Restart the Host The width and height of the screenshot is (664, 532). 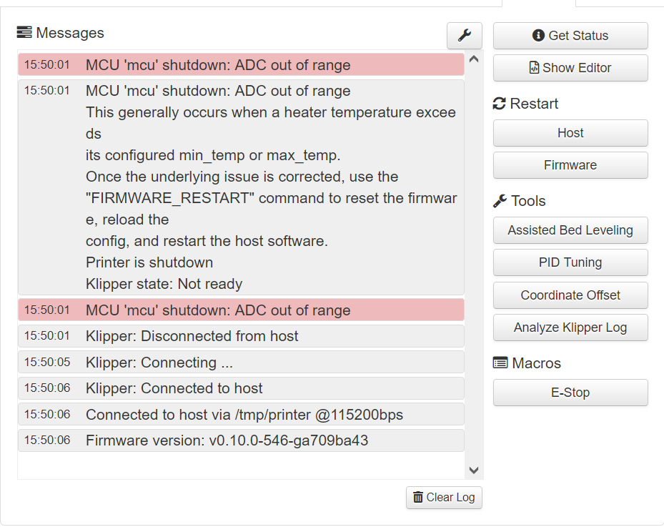tap(570, 133)
